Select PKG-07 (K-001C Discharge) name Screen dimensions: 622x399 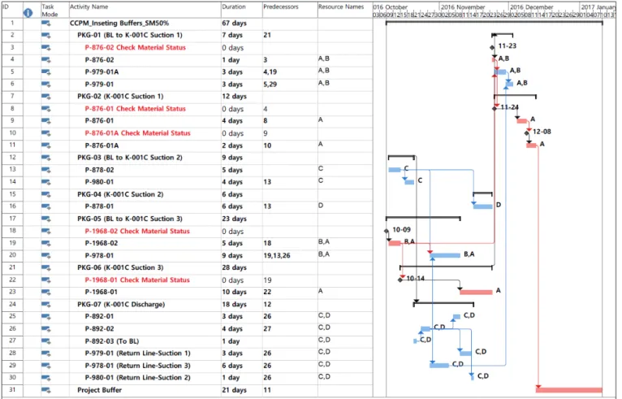click(x=121, y=305)
